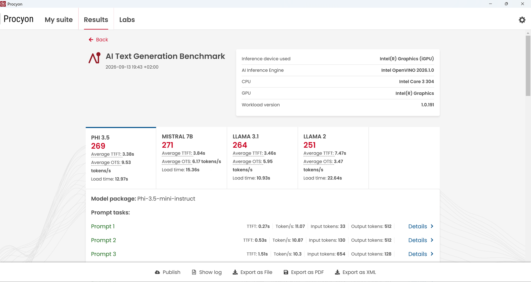Switch to the My suite tab
Image resolution: width=531 pixels, height=282 pixels.
(59, 20)
